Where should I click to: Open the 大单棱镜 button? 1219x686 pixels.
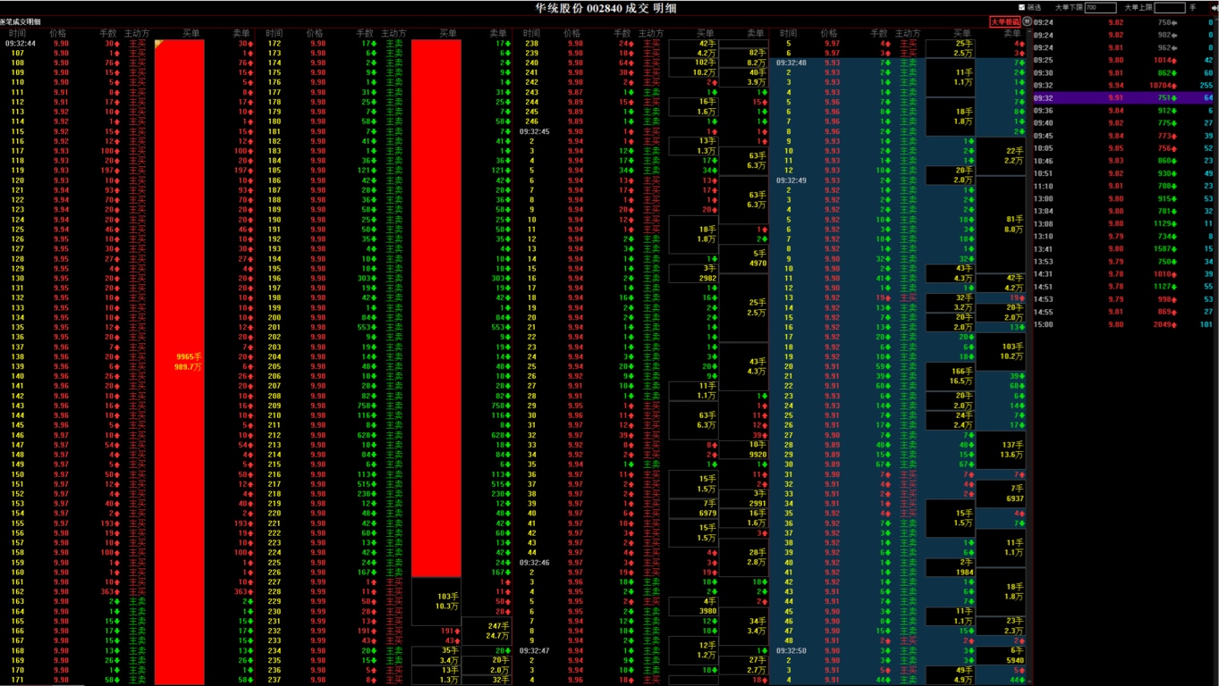[1004, 21]
